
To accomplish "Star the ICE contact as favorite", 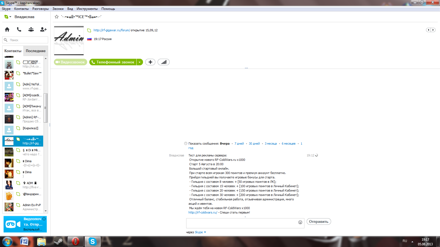I will point(57,17).
